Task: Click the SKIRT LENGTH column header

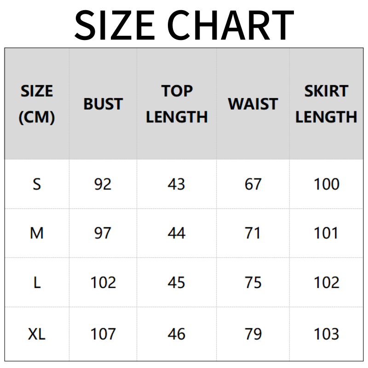Action: 326,104
